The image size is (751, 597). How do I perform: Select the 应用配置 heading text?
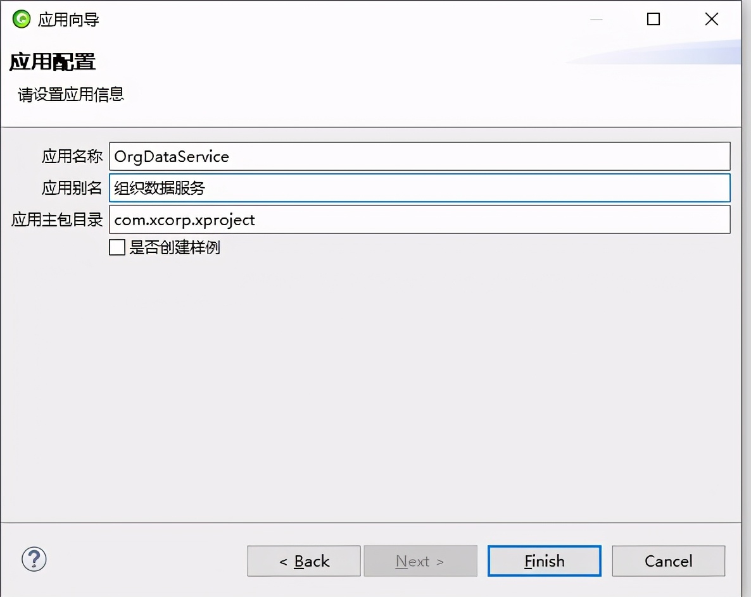(53, 62)
